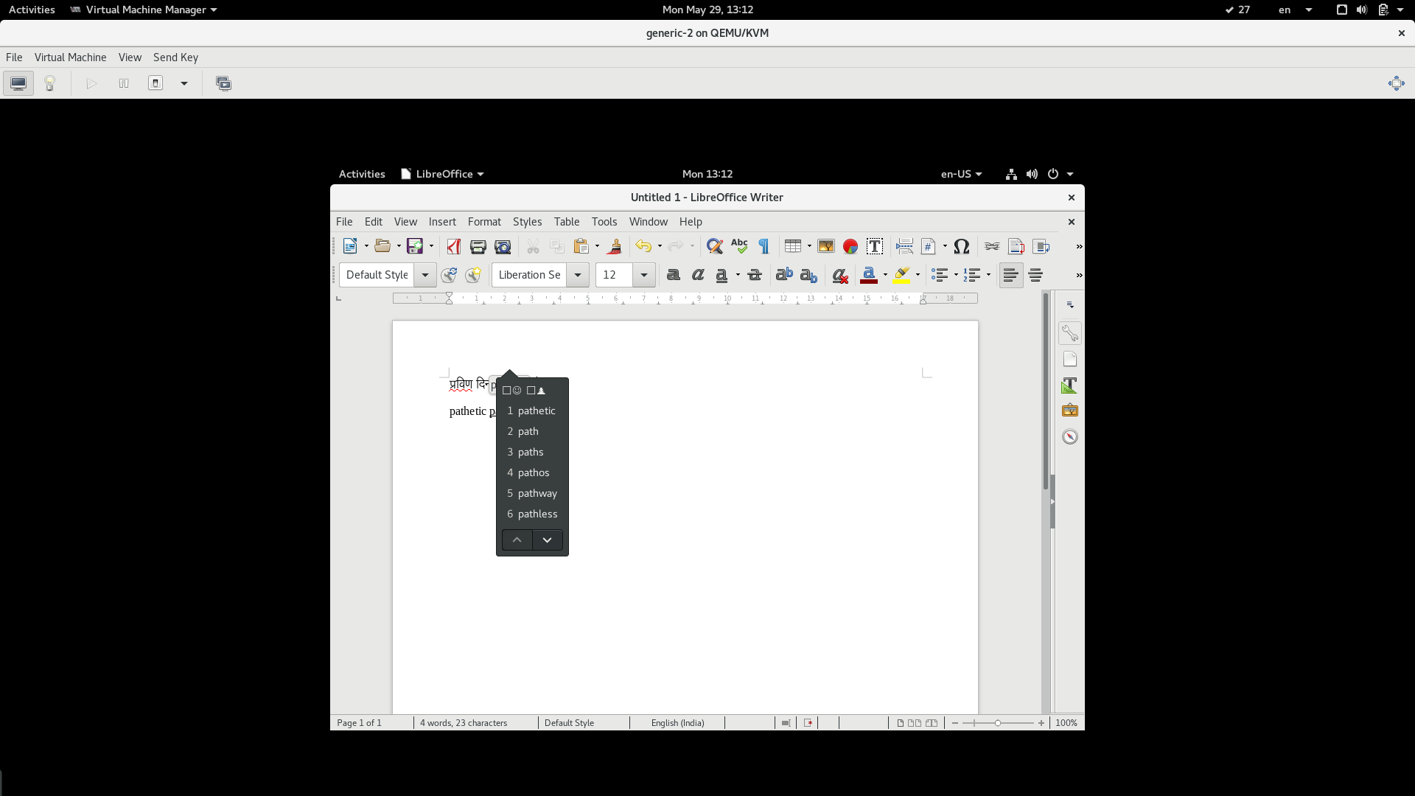Apply dark red font color
The width and height of the screenshot is (1415, 796).
(x=869, y=275)
